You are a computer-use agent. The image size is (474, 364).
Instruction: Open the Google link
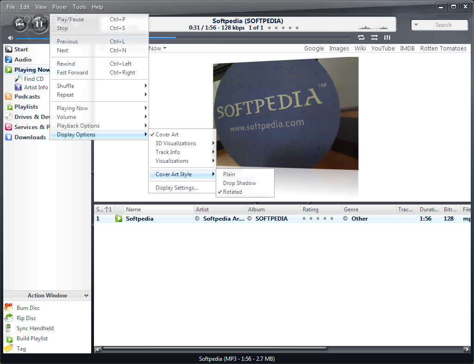(314, 48)
